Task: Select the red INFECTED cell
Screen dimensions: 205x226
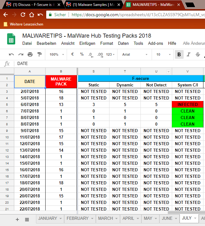Action: click(187, 104)
